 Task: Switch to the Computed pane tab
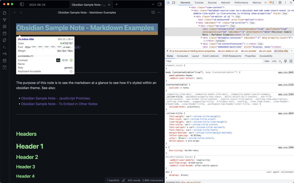point(182,56)
